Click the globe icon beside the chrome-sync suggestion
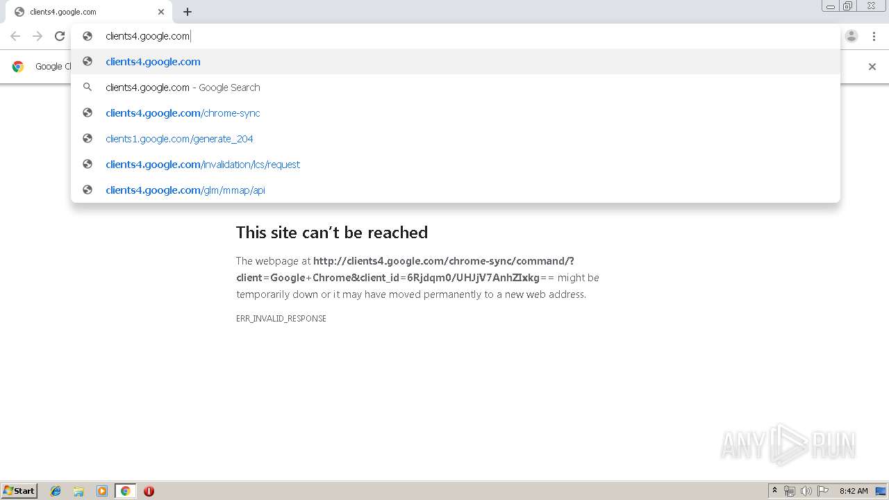889x500 pixels. coord(88,112)
